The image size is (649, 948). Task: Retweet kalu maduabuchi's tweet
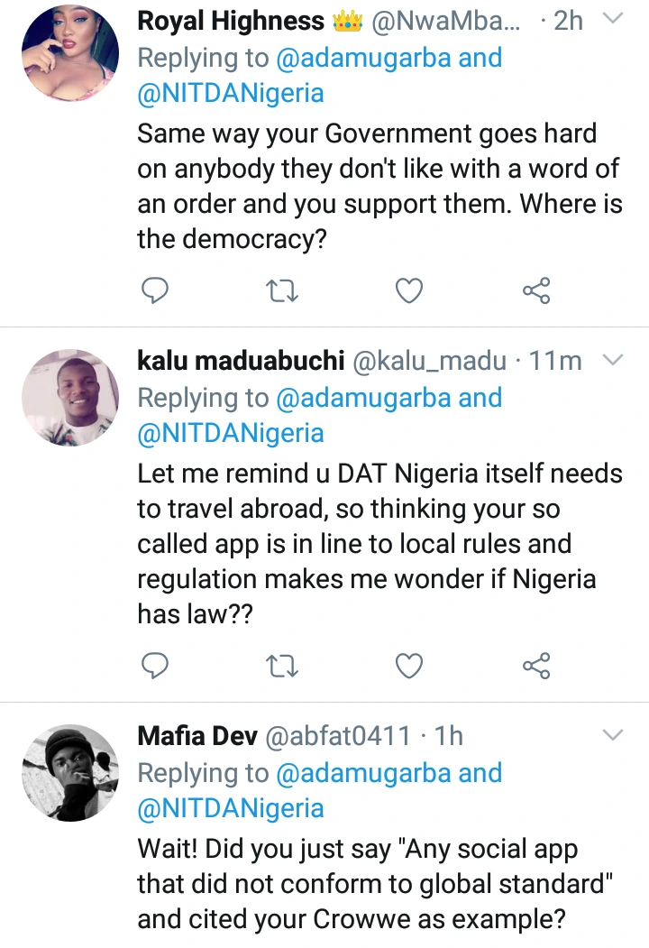coord(282,666)
